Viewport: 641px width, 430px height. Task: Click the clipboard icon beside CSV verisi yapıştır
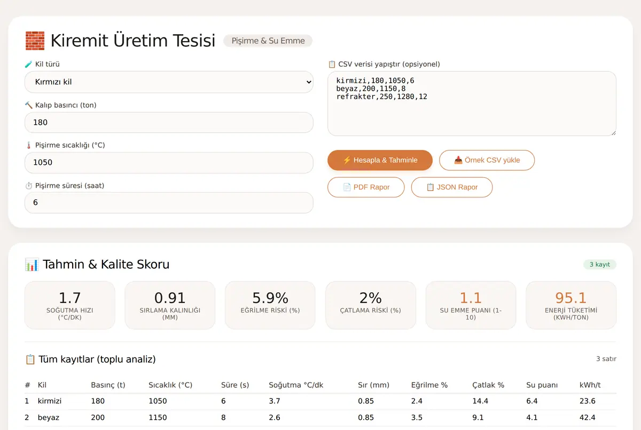(332, 64)
